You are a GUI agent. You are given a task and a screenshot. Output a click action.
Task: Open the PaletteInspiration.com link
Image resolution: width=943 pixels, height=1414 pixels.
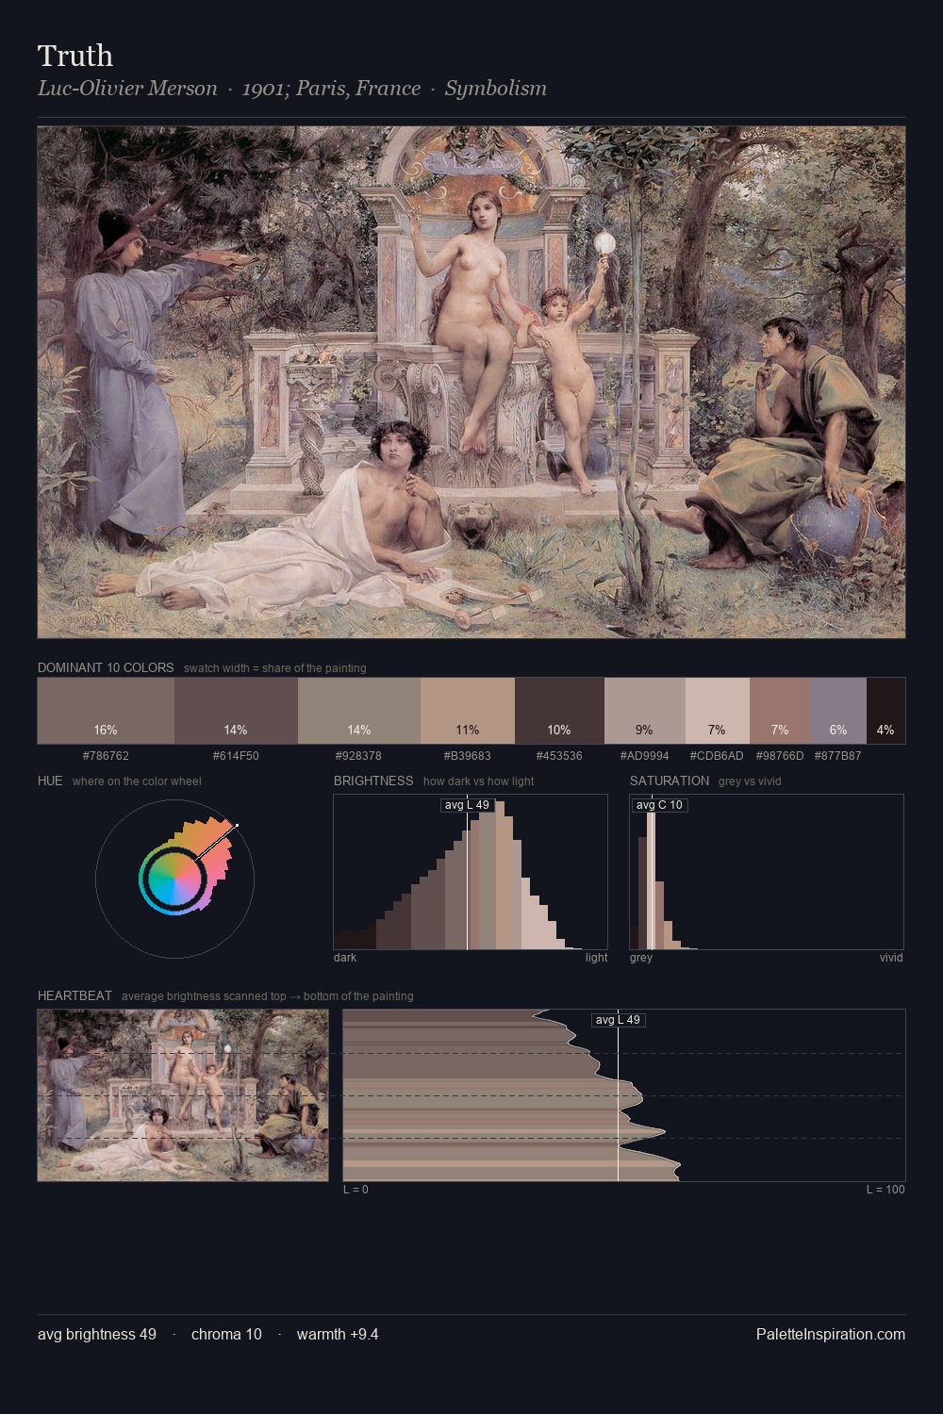coord(831,1334)
